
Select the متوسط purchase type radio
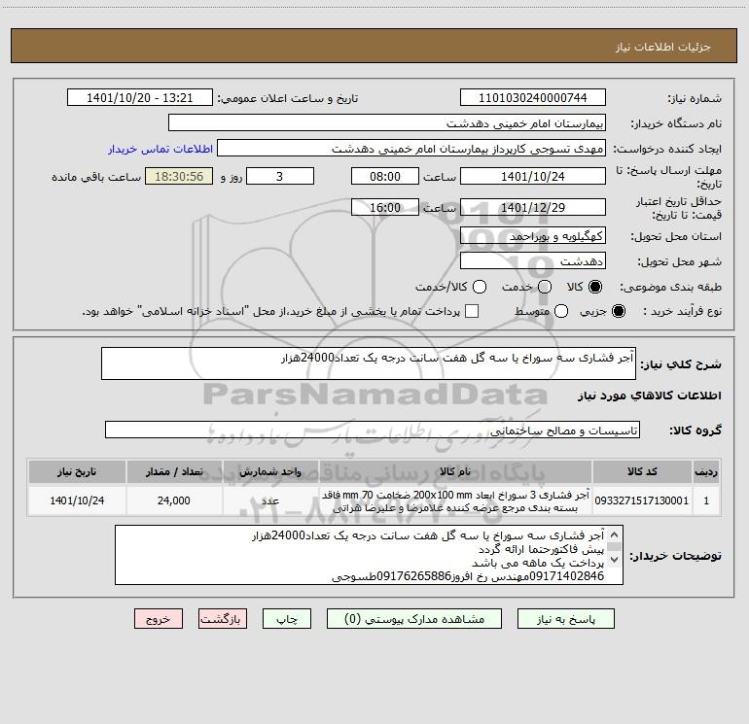(561, 311)
